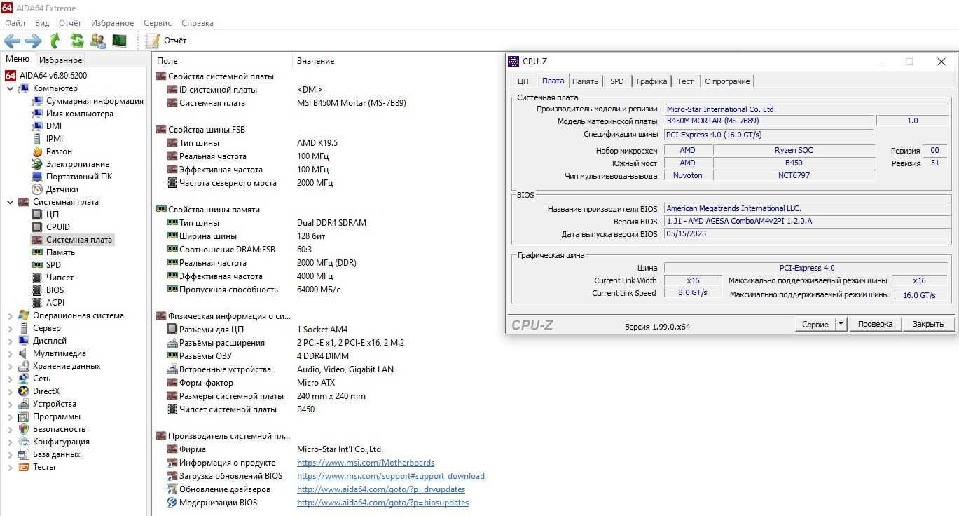Click the Значение column header
The image size is (959, 516).
point(315,61)
